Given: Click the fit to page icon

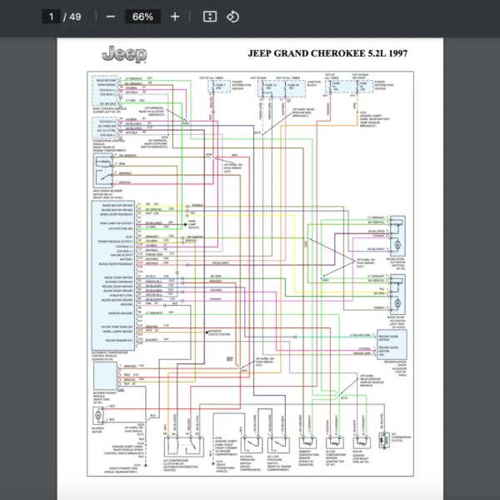Looking at the screenshot, I should (x=210, y=17).
